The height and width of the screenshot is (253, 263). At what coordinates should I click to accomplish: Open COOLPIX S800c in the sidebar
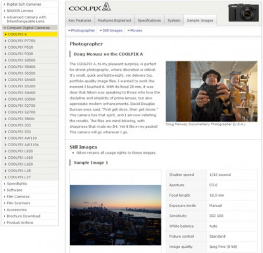point(30,119)
